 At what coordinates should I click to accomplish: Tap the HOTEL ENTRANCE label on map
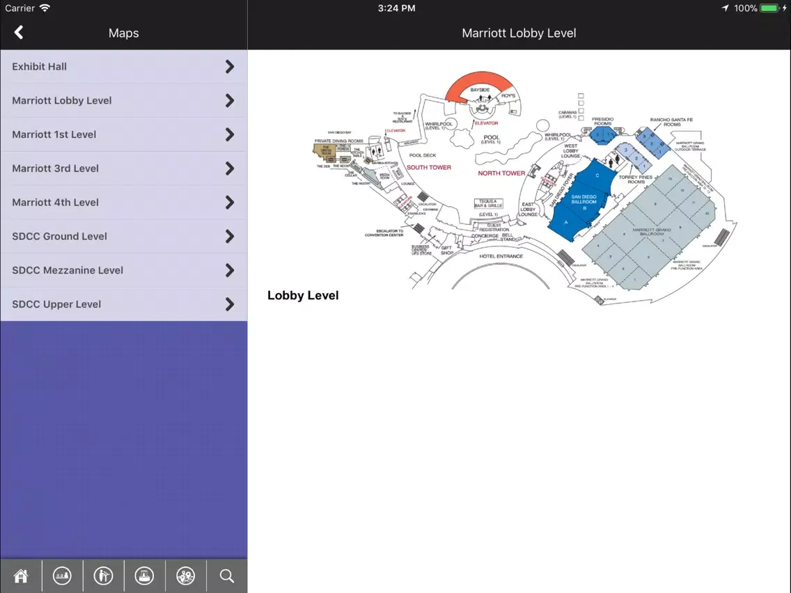[x=501, y=256]
